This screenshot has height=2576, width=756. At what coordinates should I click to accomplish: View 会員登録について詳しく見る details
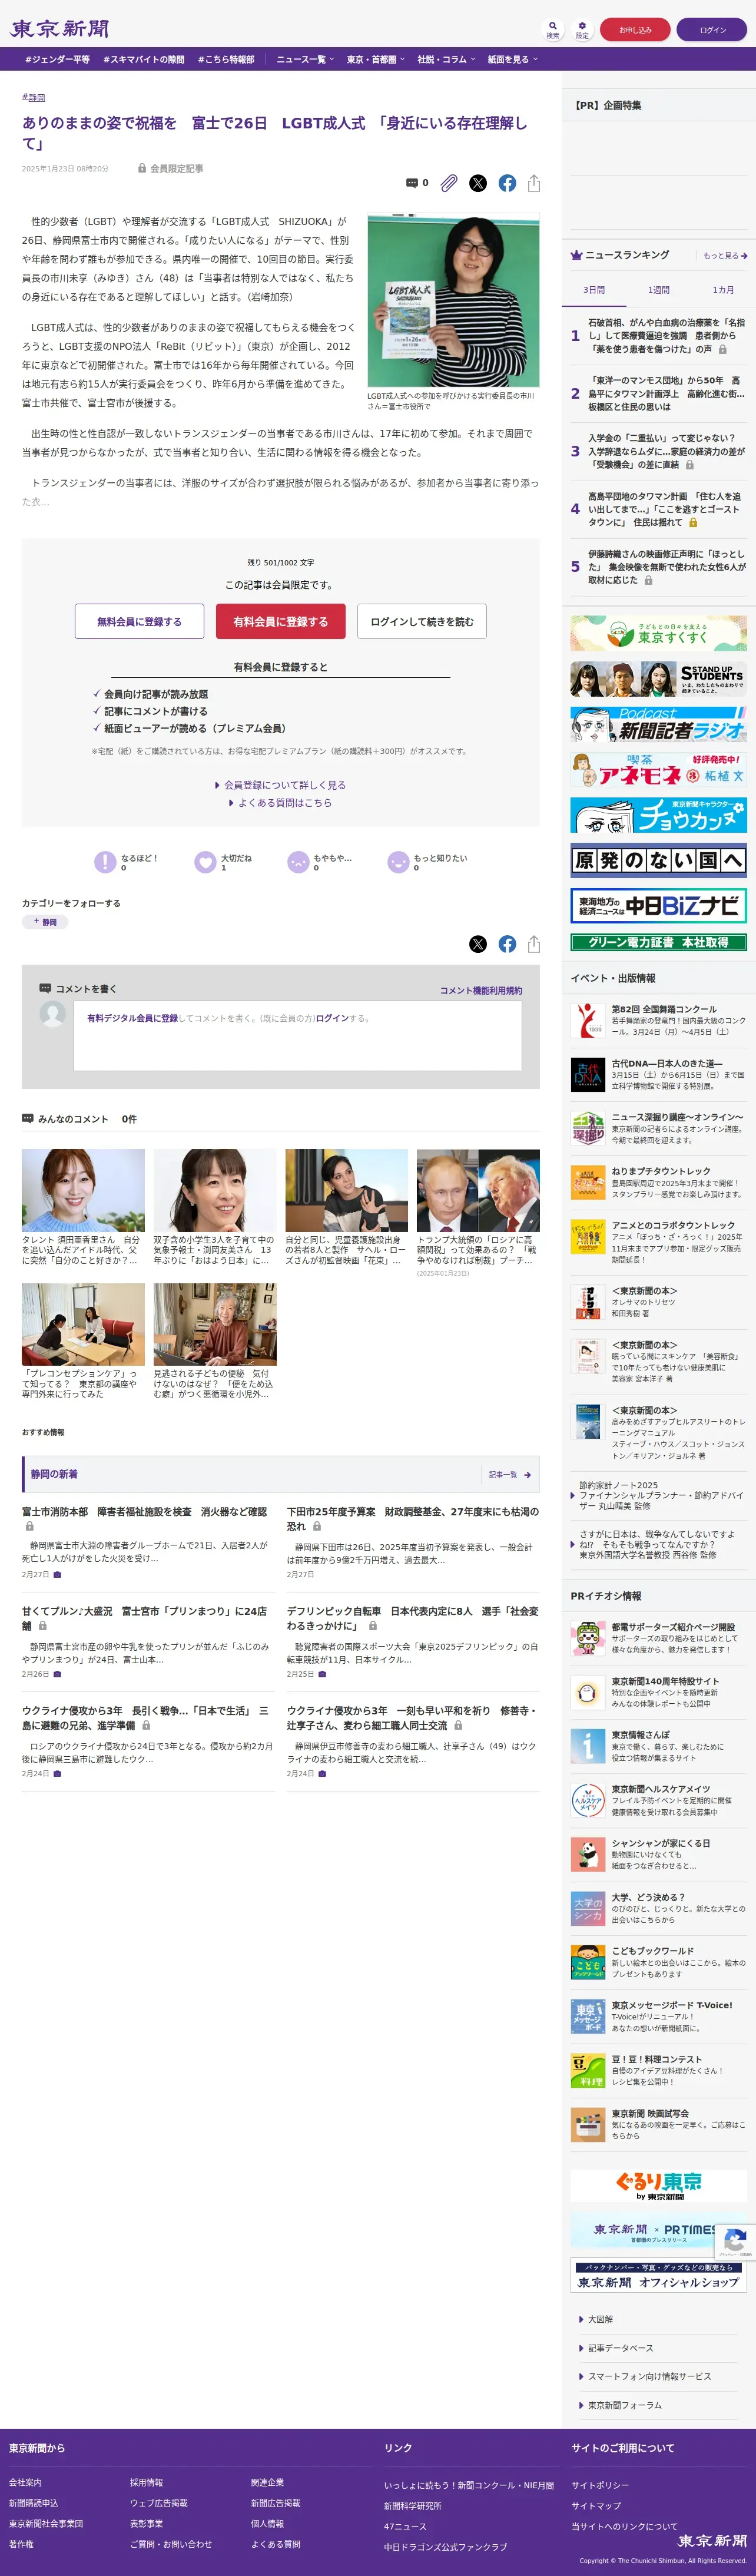pos(281,785)
